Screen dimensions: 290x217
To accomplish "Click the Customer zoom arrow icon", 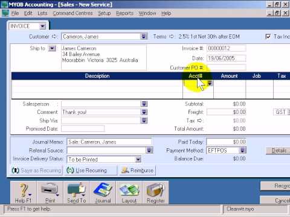I will [x=54, y=37].
